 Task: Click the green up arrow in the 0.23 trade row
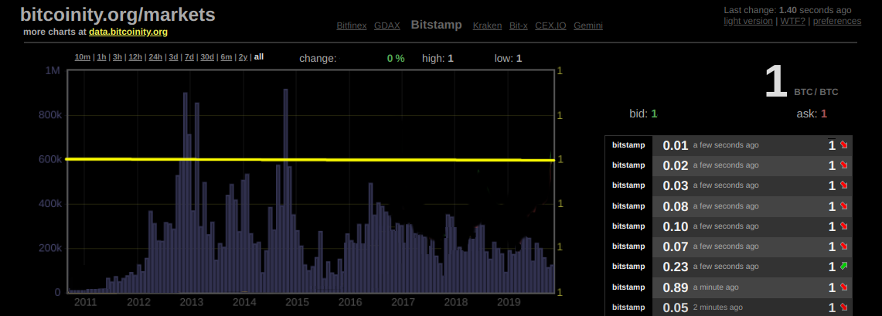click(x=843, y=267)
